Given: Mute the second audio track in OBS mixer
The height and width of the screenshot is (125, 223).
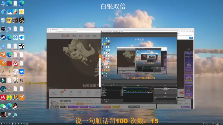Looking at the screenshot, I should (x=150, y=92).
